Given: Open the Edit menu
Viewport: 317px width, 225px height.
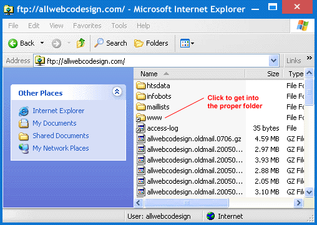Looking at the screenshot, I should pyautogui.click(x=34, y=26).
